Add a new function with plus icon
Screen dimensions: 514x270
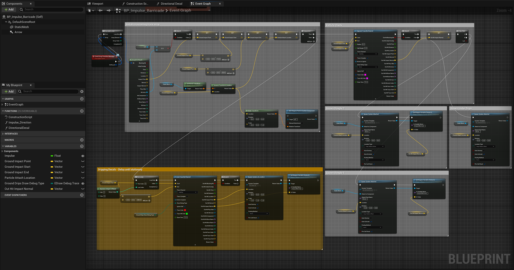click(x=82, y=111)
